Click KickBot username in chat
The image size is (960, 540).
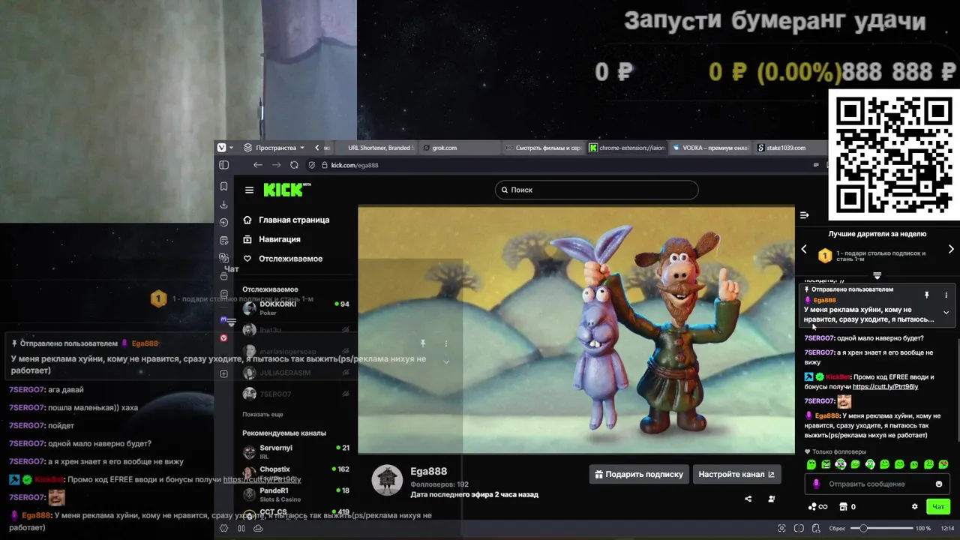click(x=838, y=377)
